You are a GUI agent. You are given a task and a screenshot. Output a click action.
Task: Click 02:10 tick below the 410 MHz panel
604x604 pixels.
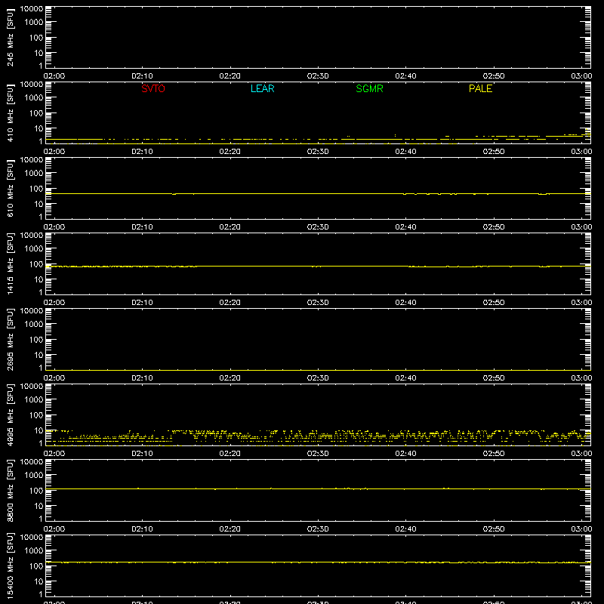[x=142, y=152]
